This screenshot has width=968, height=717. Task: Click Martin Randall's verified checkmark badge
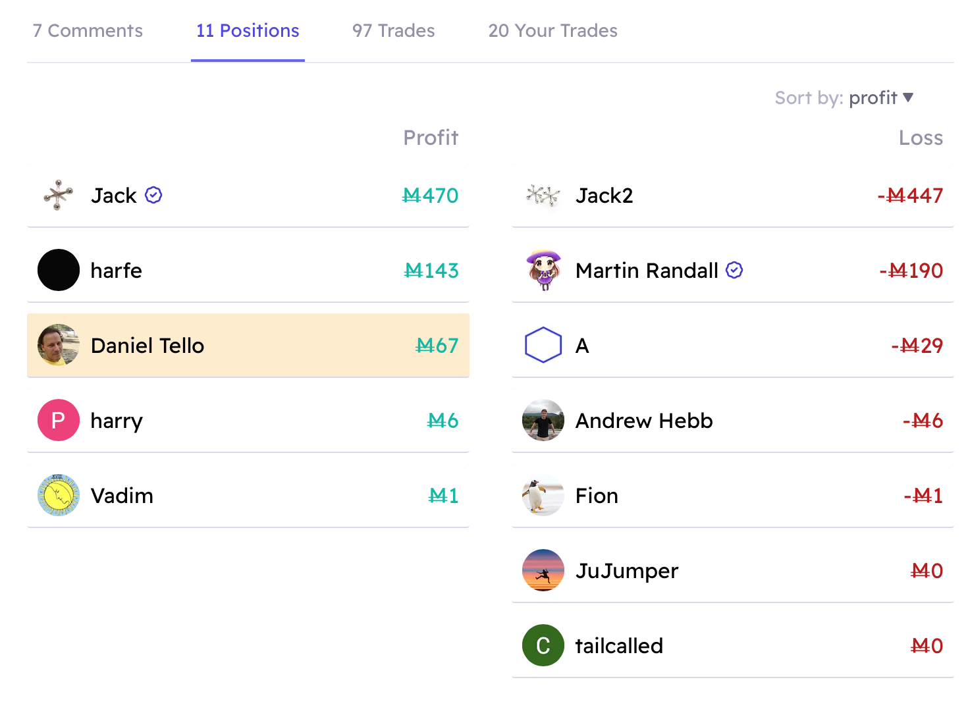pyautogui.click(x=734, y=270)
